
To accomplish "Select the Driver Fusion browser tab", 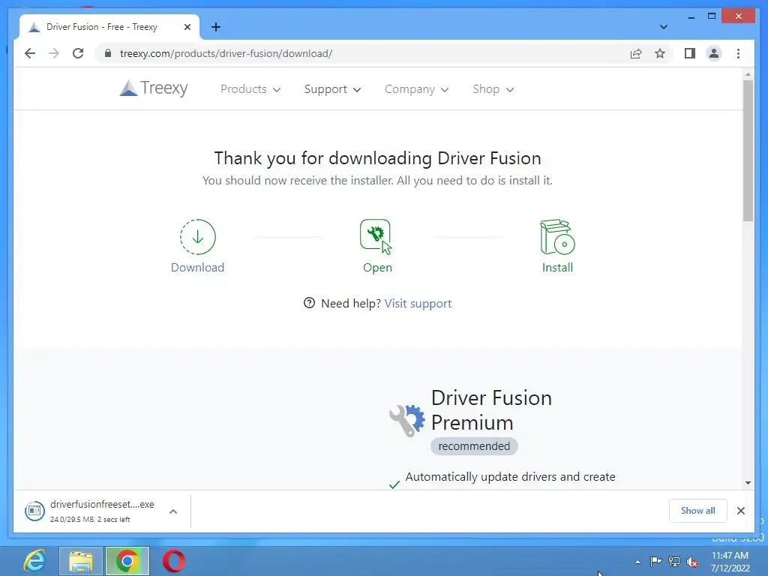I will 109,27.
